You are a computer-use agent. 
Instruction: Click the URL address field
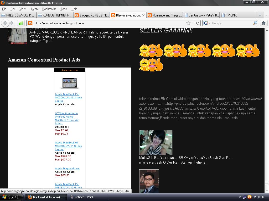(x=110, y=23)
